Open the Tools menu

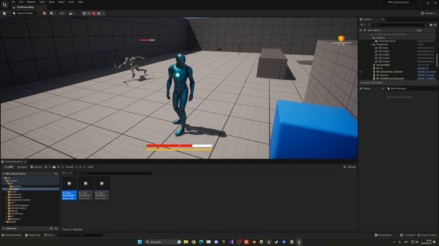pos(42,2)
